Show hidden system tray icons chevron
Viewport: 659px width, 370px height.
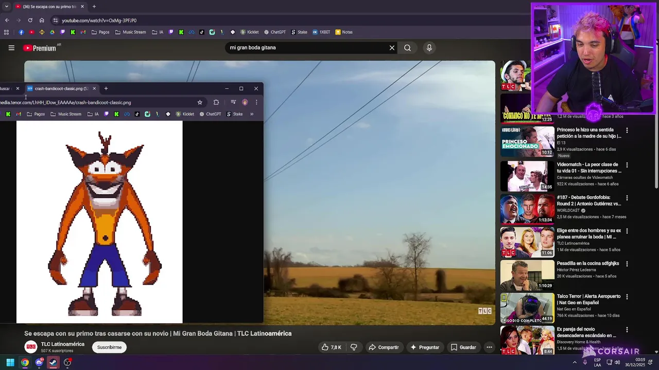(x=575, y=362)
